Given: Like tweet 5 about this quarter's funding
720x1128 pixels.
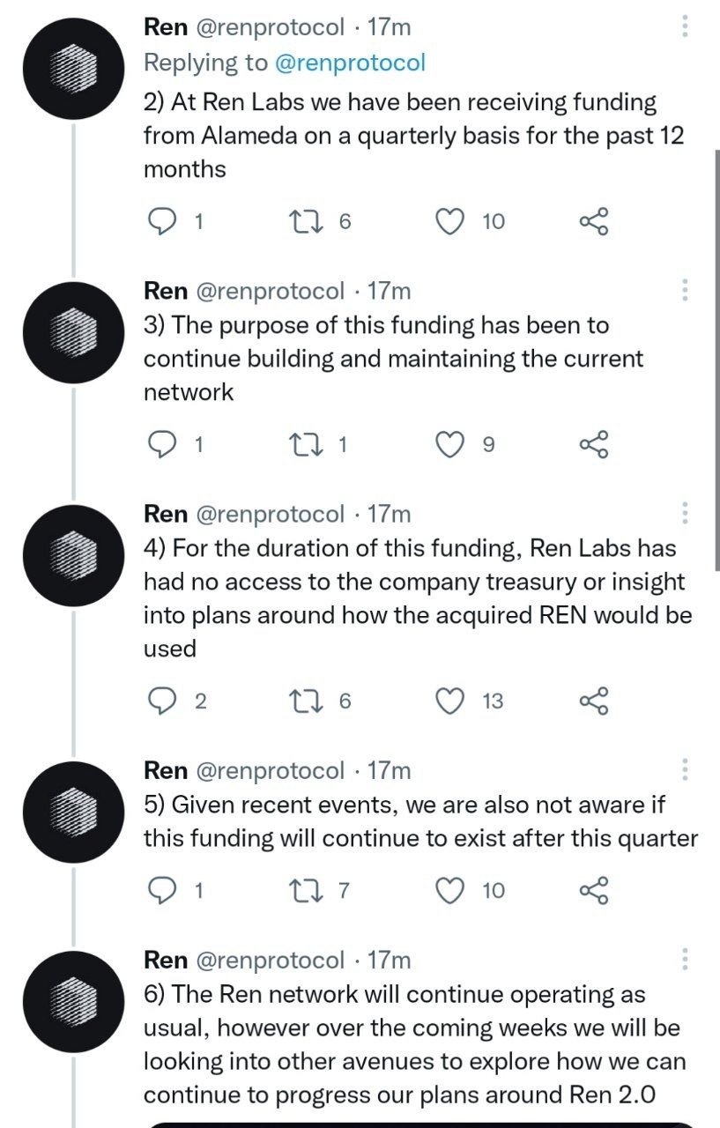Looking at the screenshot, I should coord(450,889).
